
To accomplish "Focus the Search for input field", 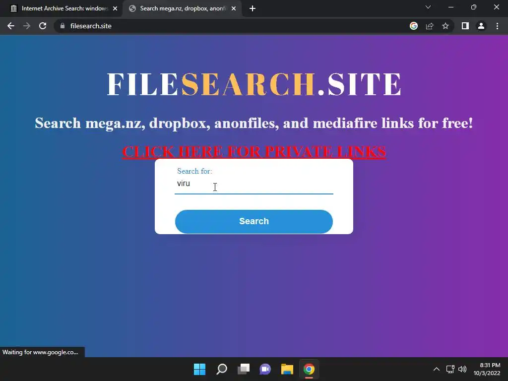I will [x=254, y=184].
